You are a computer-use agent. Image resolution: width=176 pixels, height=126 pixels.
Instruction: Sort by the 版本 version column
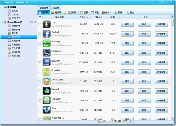[112, 17]
